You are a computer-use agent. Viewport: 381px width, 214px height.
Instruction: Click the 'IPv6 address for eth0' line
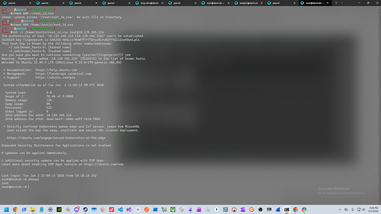pos(53,119)
